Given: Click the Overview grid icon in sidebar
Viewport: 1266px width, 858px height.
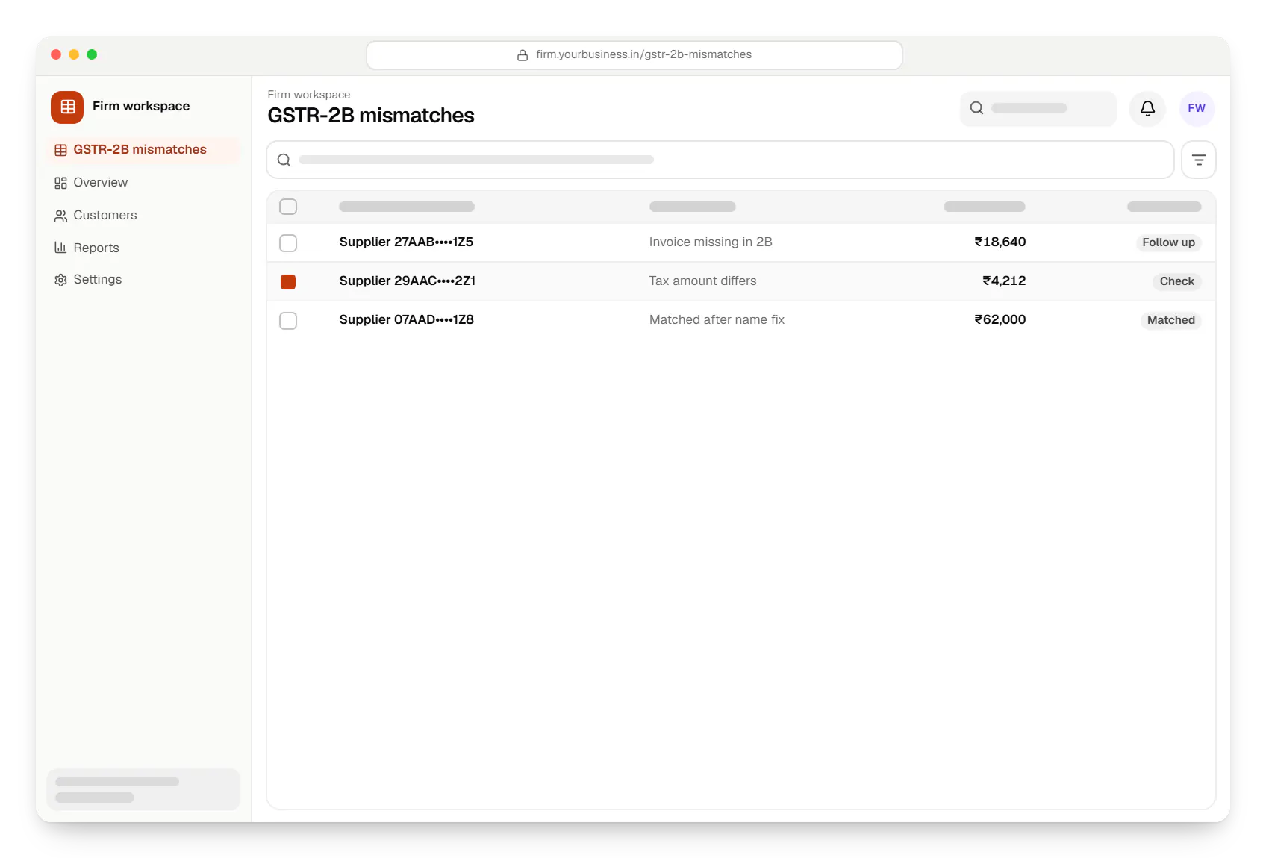Looking at the screenshot, I should 60,183.
